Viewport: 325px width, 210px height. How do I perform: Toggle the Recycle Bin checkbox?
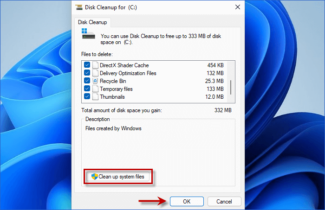(87, 81)
